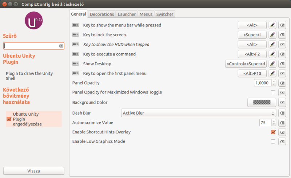Viewport: 291px width, 178px height.
Task: Increase the Panel Opacity spinner value
Action: (274, 82)
